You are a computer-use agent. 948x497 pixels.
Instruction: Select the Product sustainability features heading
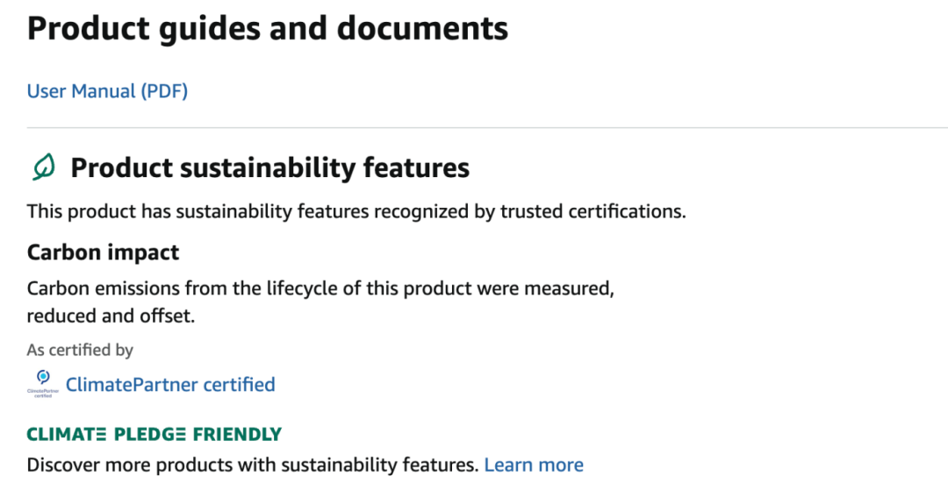click(x=270, y=167)
